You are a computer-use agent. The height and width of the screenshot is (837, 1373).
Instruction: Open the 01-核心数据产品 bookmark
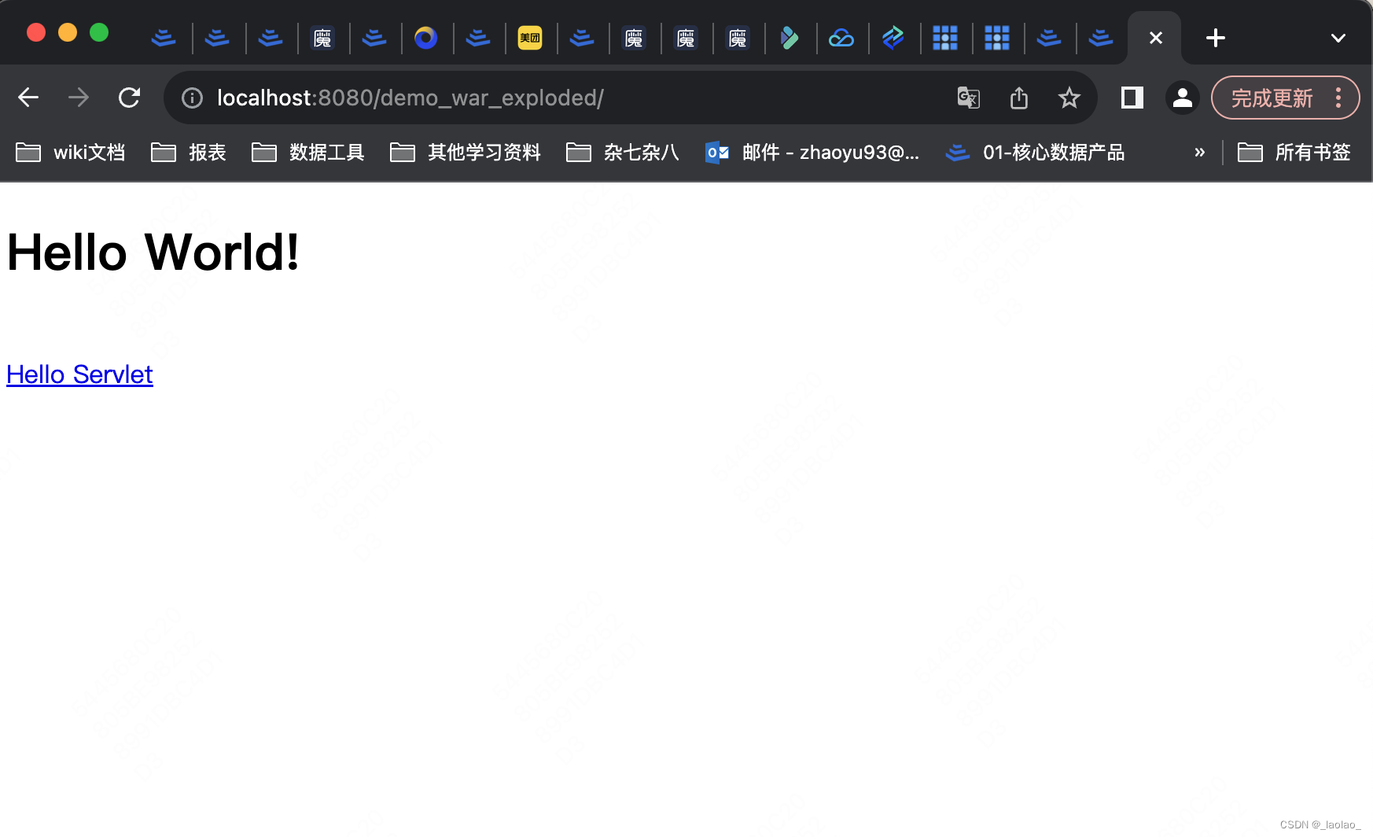point(1035,152)
